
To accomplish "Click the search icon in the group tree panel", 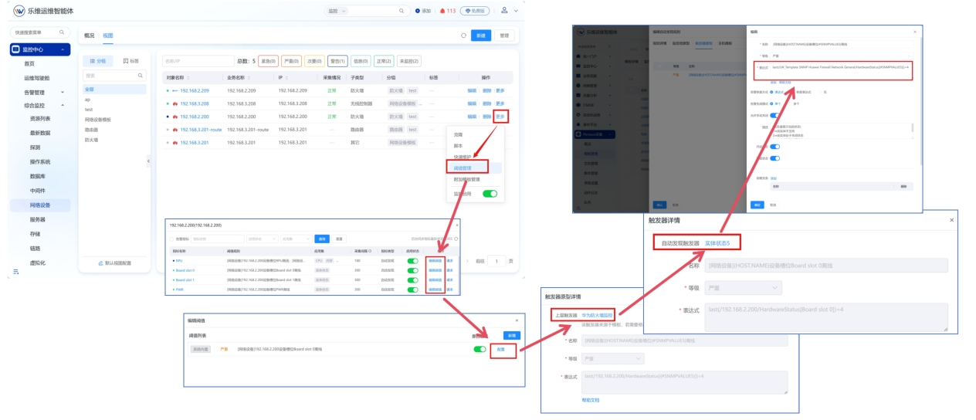I will [140, 76].
